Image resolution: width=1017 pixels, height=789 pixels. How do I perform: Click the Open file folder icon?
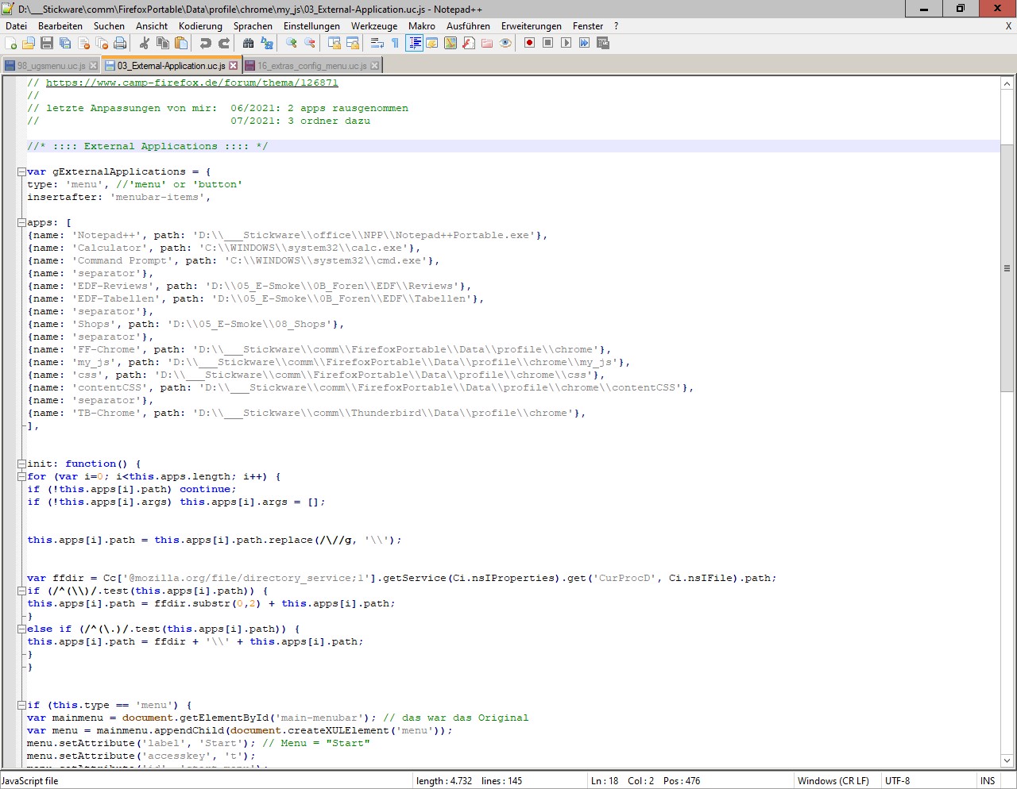29,43
